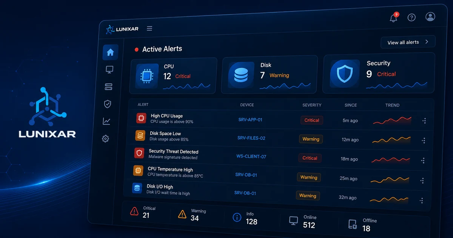453x238 pixels.
Task: Open the analytics chart sidebar icon
Action: coord(106,121)
